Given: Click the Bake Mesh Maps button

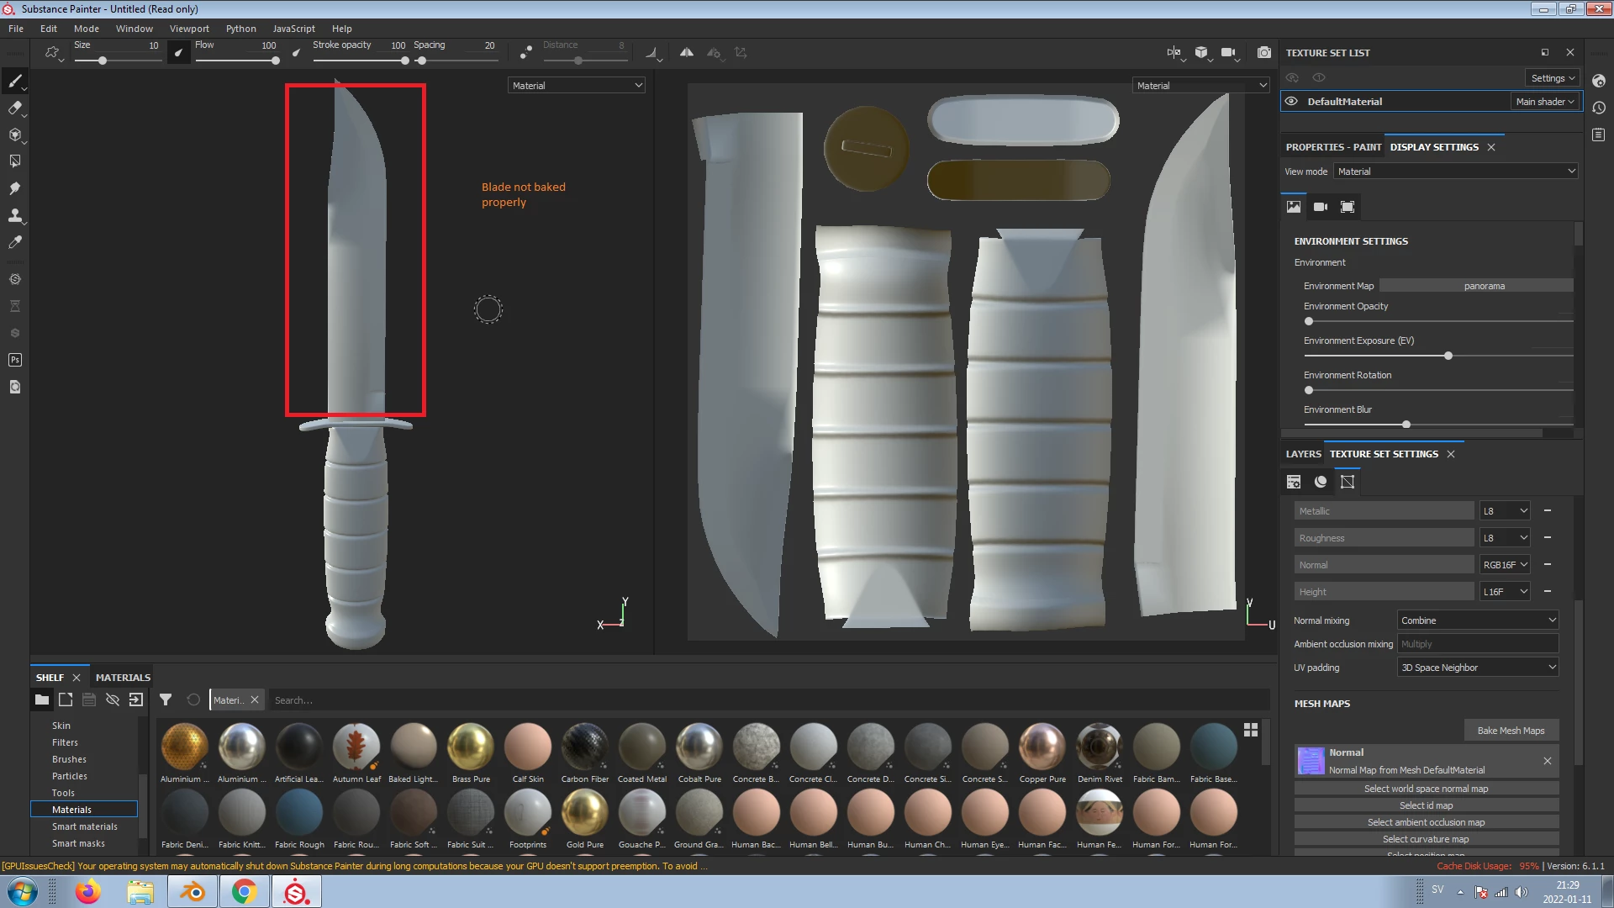Looking at the screenshot, I should [1511, 731].
